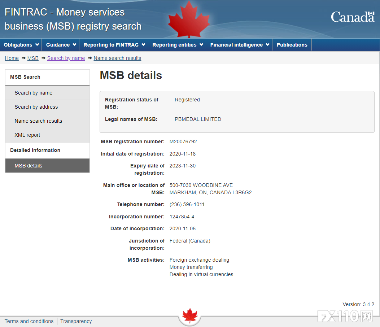380x327 pixels.
Task: Click the Canada wordmark logo
Action: (x=352, y=17)
